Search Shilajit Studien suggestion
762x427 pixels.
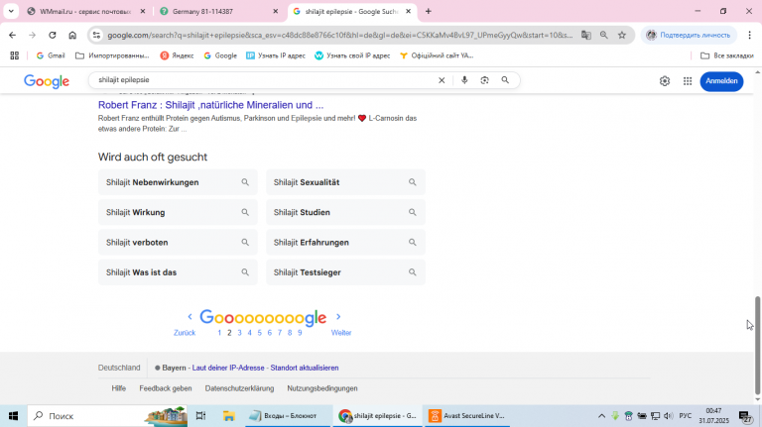click(x=345, y=213)
